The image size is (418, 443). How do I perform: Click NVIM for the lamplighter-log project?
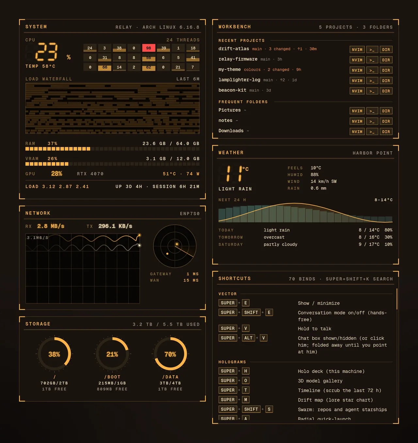357,81
